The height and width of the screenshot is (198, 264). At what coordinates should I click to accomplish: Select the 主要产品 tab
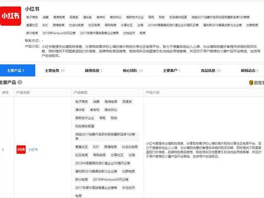(18, 70)
